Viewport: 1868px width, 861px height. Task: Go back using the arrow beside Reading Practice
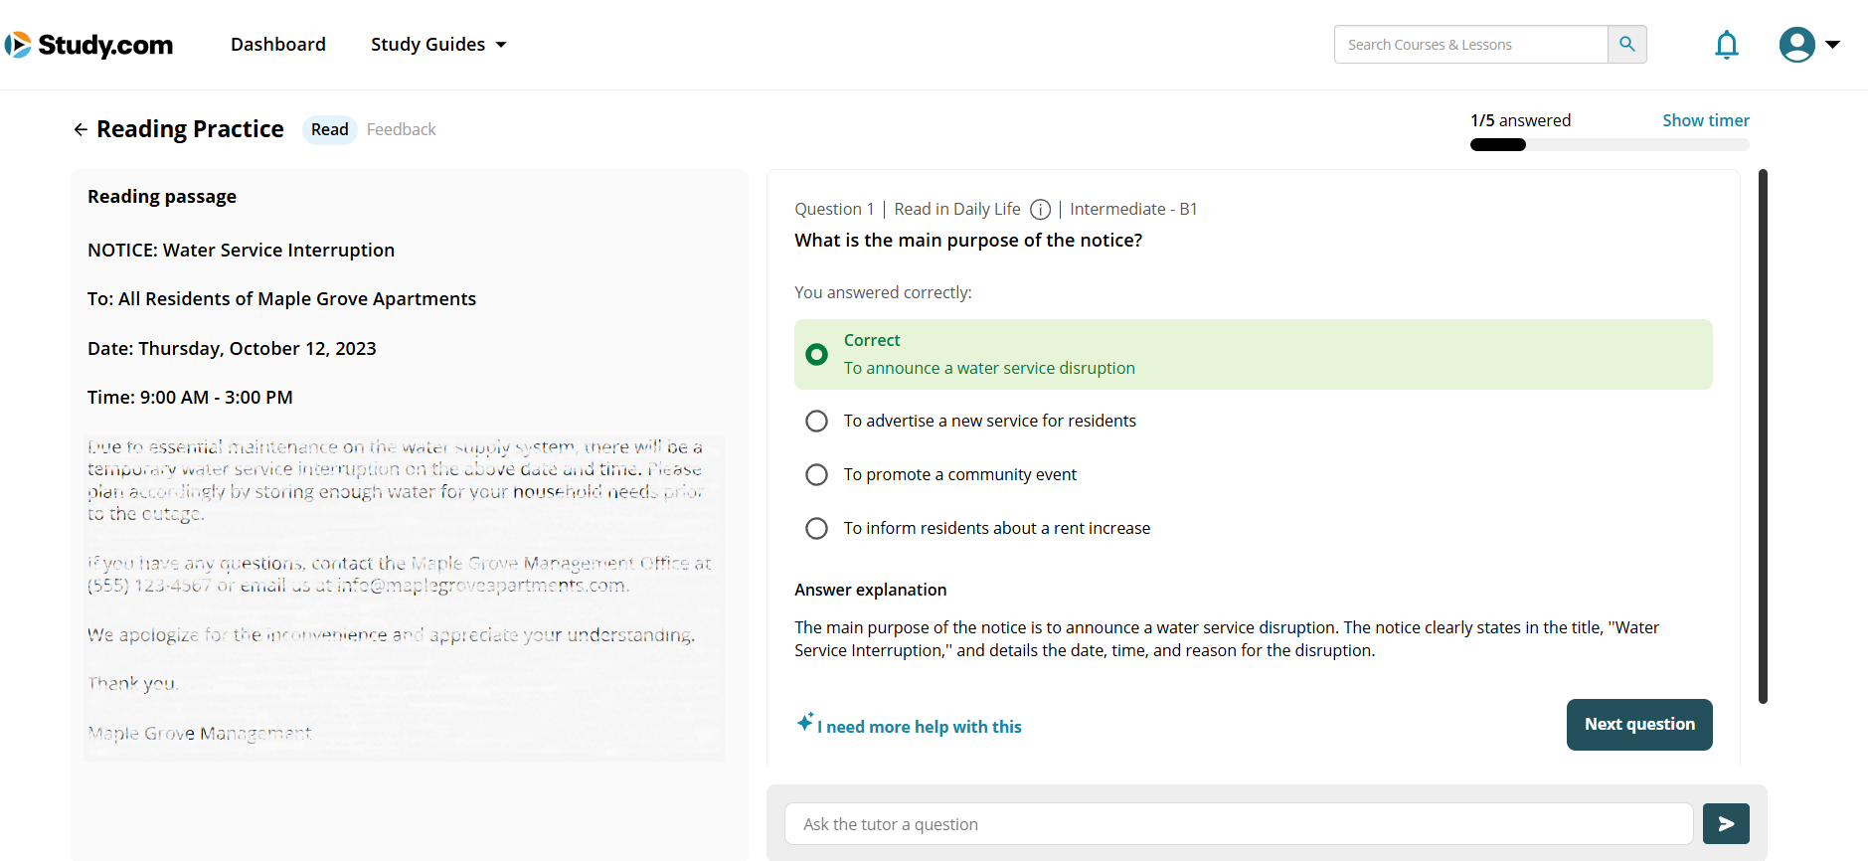81,129
